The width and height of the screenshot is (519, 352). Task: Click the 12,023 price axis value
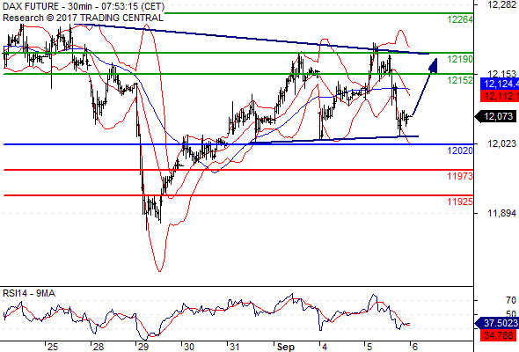pos(501,143)
